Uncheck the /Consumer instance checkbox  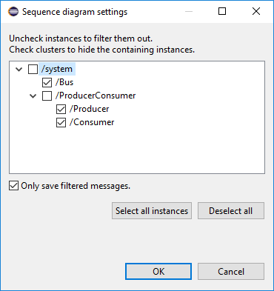[61, 122]
